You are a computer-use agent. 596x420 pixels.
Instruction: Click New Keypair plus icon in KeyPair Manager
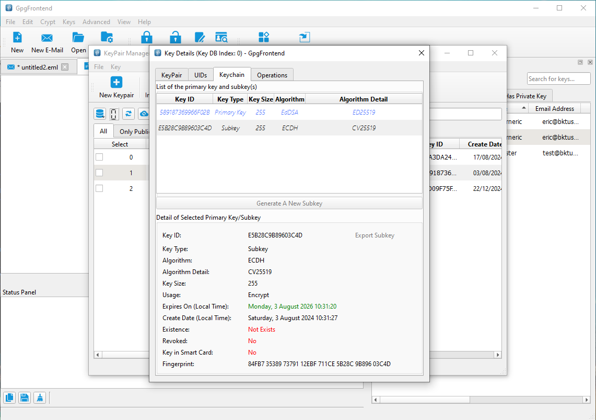[116, 82]
